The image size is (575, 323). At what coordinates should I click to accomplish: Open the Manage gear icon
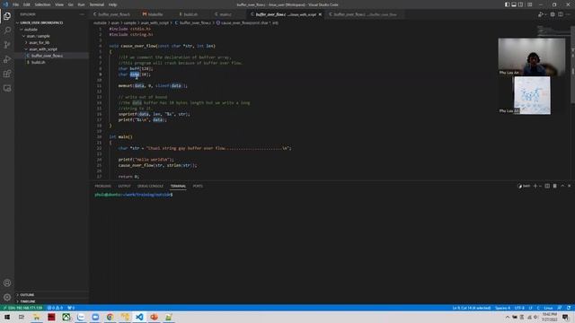pos(7,297)
